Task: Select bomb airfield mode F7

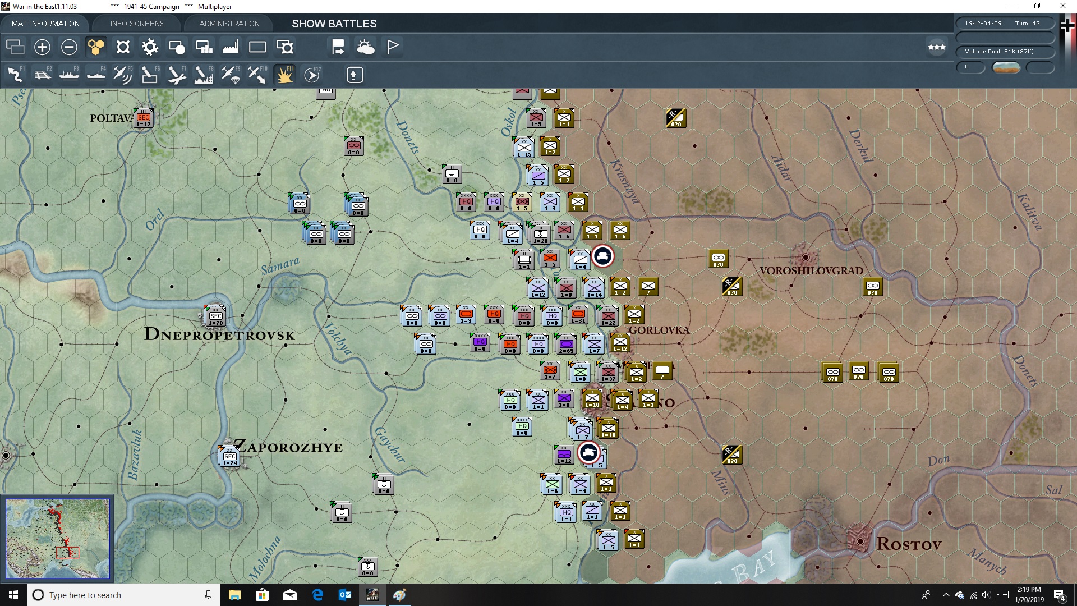Action: 177,75
